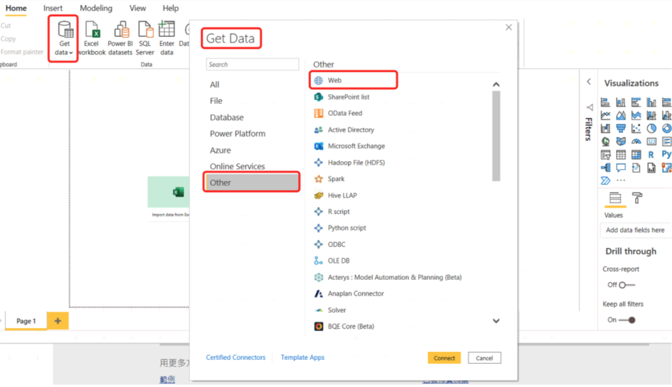Click the connector list scroll-up arrow
This screenshot has width=672, height=387.
(x=496, y=84)
